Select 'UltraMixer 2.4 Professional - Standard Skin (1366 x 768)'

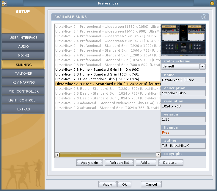point(108,50)
